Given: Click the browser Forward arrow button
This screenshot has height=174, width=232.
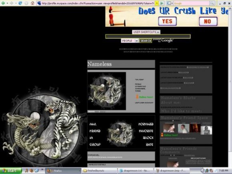Looking at the screenshot, I should 12,3.
